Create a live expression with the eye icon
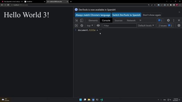Screen dimensions: 182x102 [98, 25]
